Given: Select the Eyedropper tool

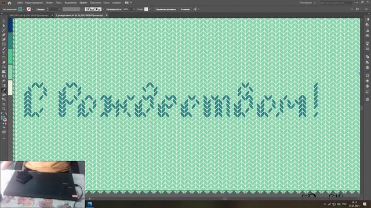Looking at the screenshot, I should pos(4,81).
